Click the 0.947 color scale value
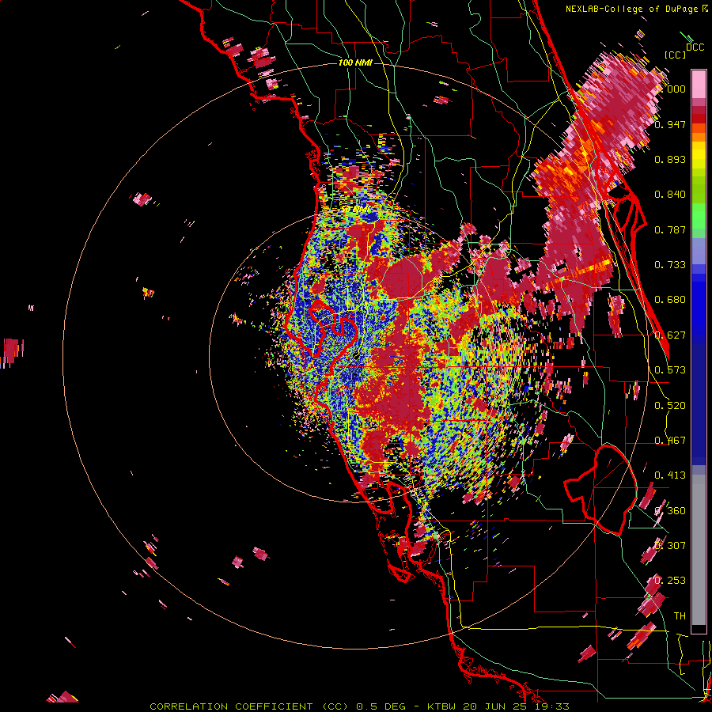This screenshot has width=712, height=712. (x=670, y=124)
